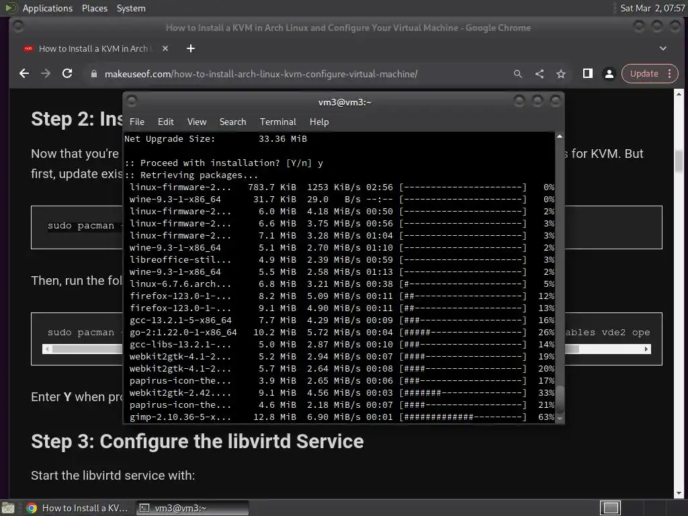Click the first sudo pacman code block
The width and height of the screenshot is (688, 516).
coord(346,227)
